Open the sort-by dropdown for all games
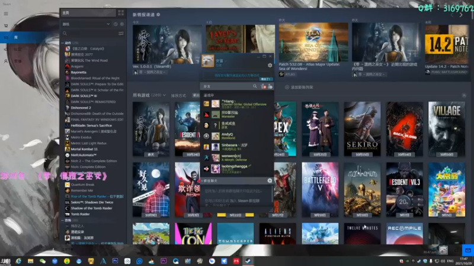This screenshot has width=474, height=266. pyautogui.click(x=196, y=95)
